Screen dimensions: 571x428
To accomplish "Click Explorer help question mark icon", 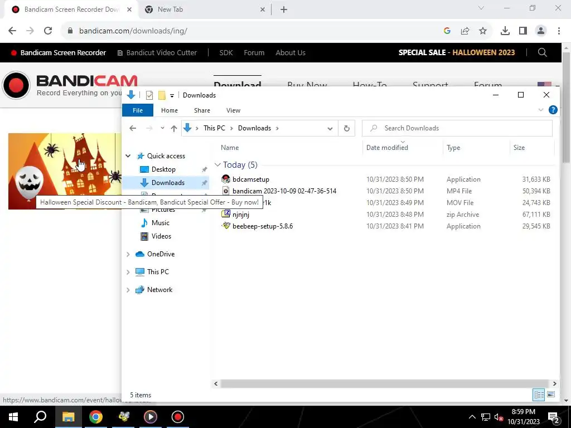I will pos(553,110).
